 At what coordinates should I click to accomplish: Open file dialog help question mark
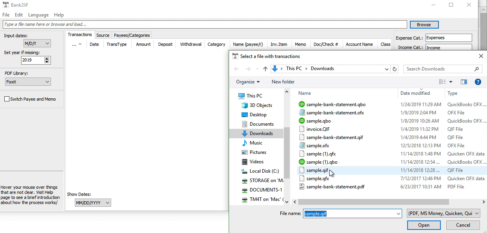(478, 82)
